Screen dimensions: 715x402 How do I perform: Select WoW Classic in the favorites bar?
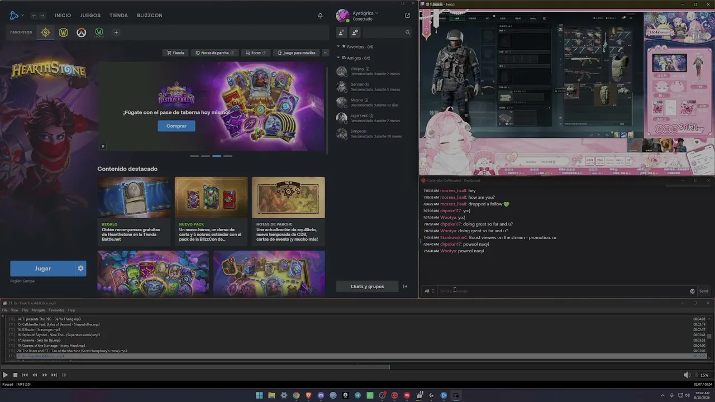coord(99,32)
